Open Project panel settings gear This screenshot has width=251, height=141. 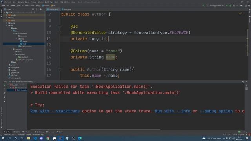40,9
